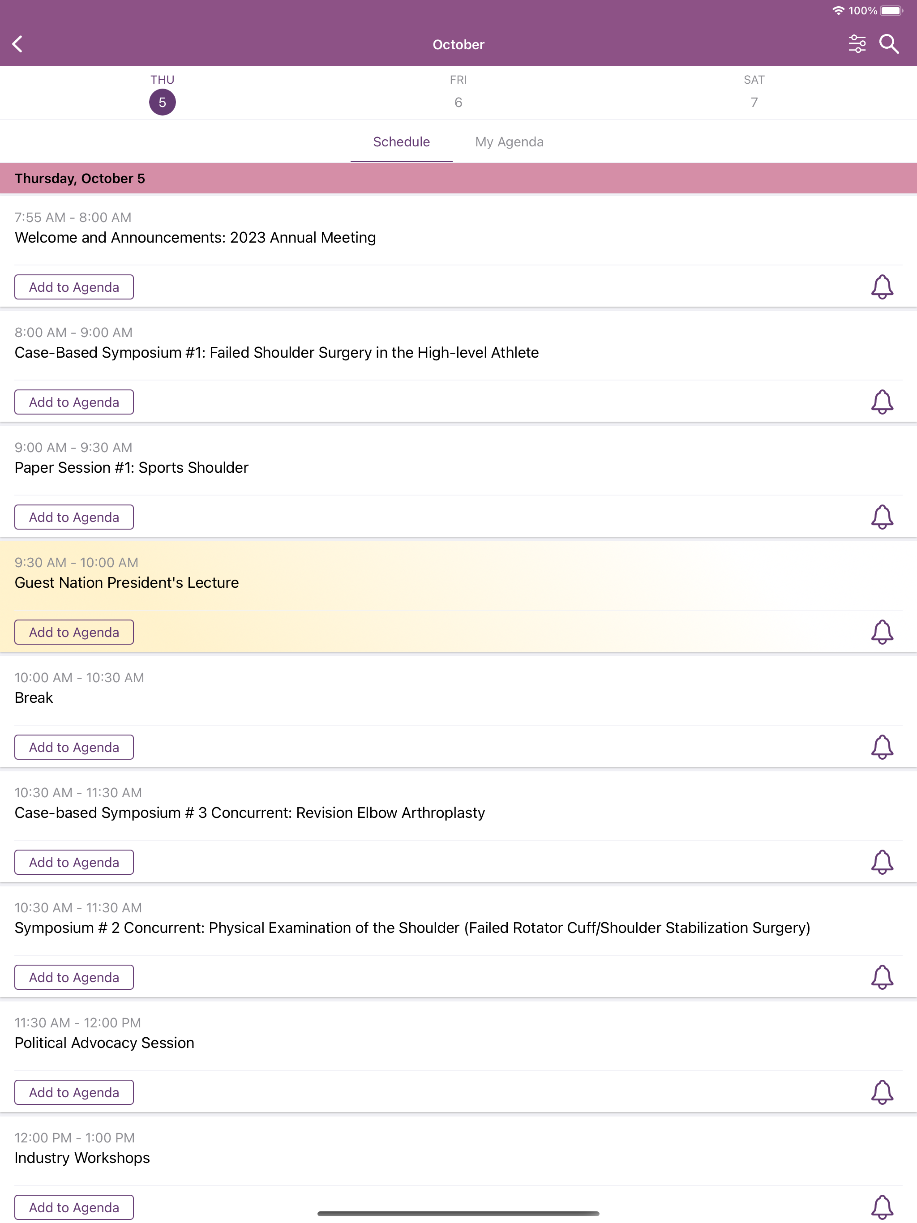Open the search magnifier icon
Image resolution: width=917 pixels, height=1223 pixels.
click(x=889, y=44)
